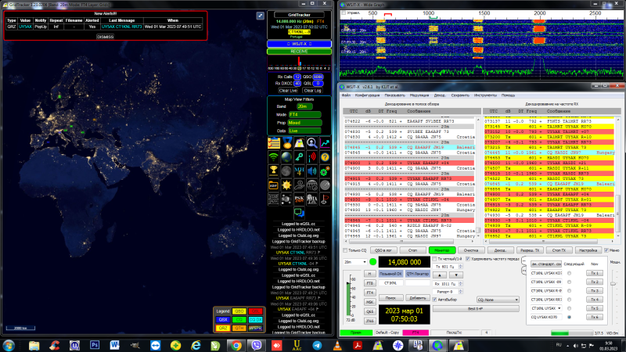
Task: Expand the CQ: None dropdown
Action: pyautogui.click(x=498, y=300)
